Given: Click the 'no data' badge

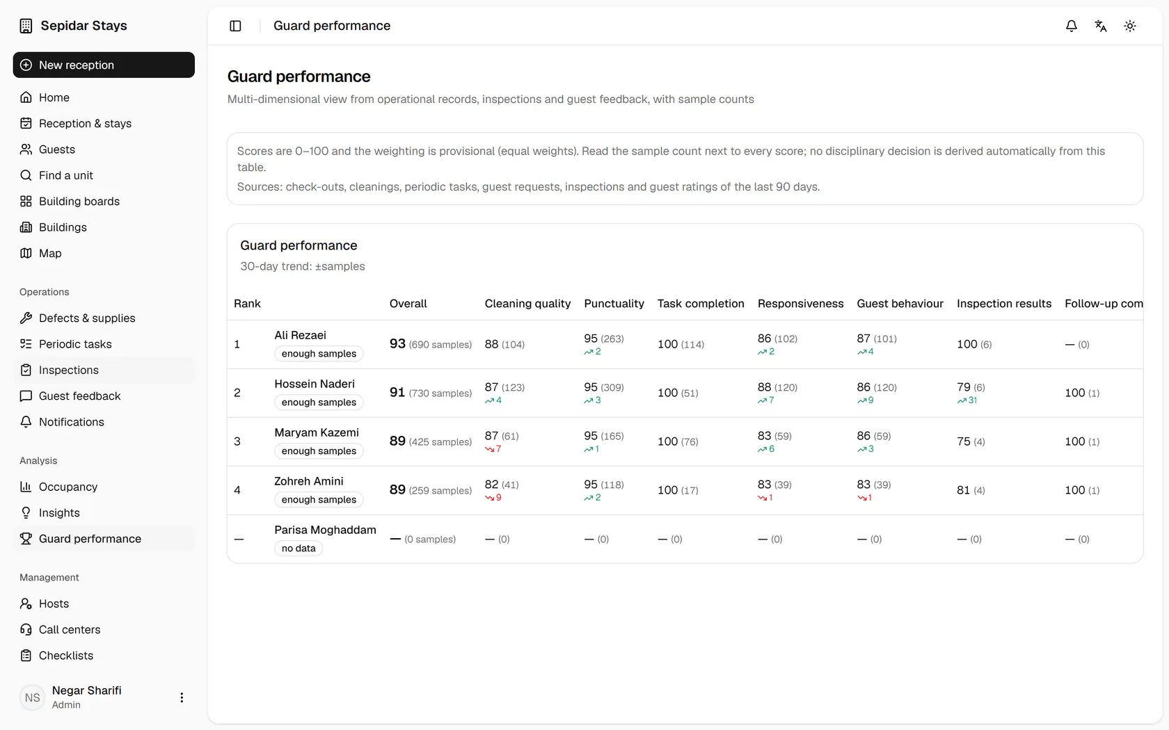Looking at the screenshot, I should (299, 549).
